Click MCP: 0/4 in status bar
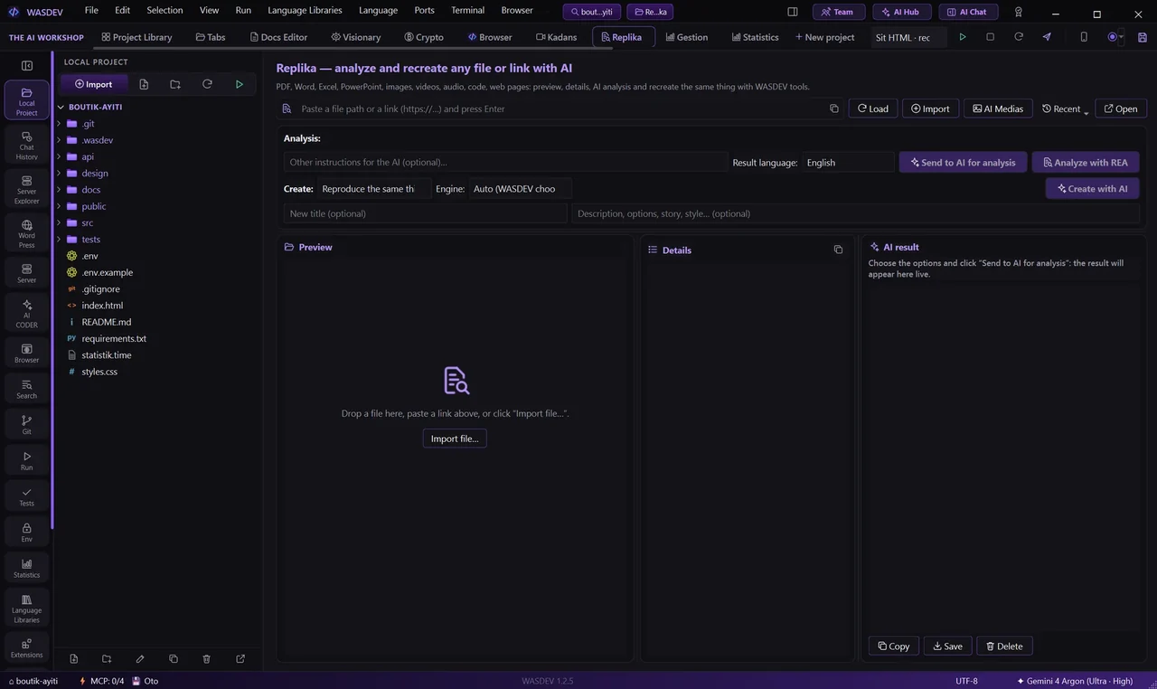Screen dimensions: 1157x689 click(x=101, y=681)
